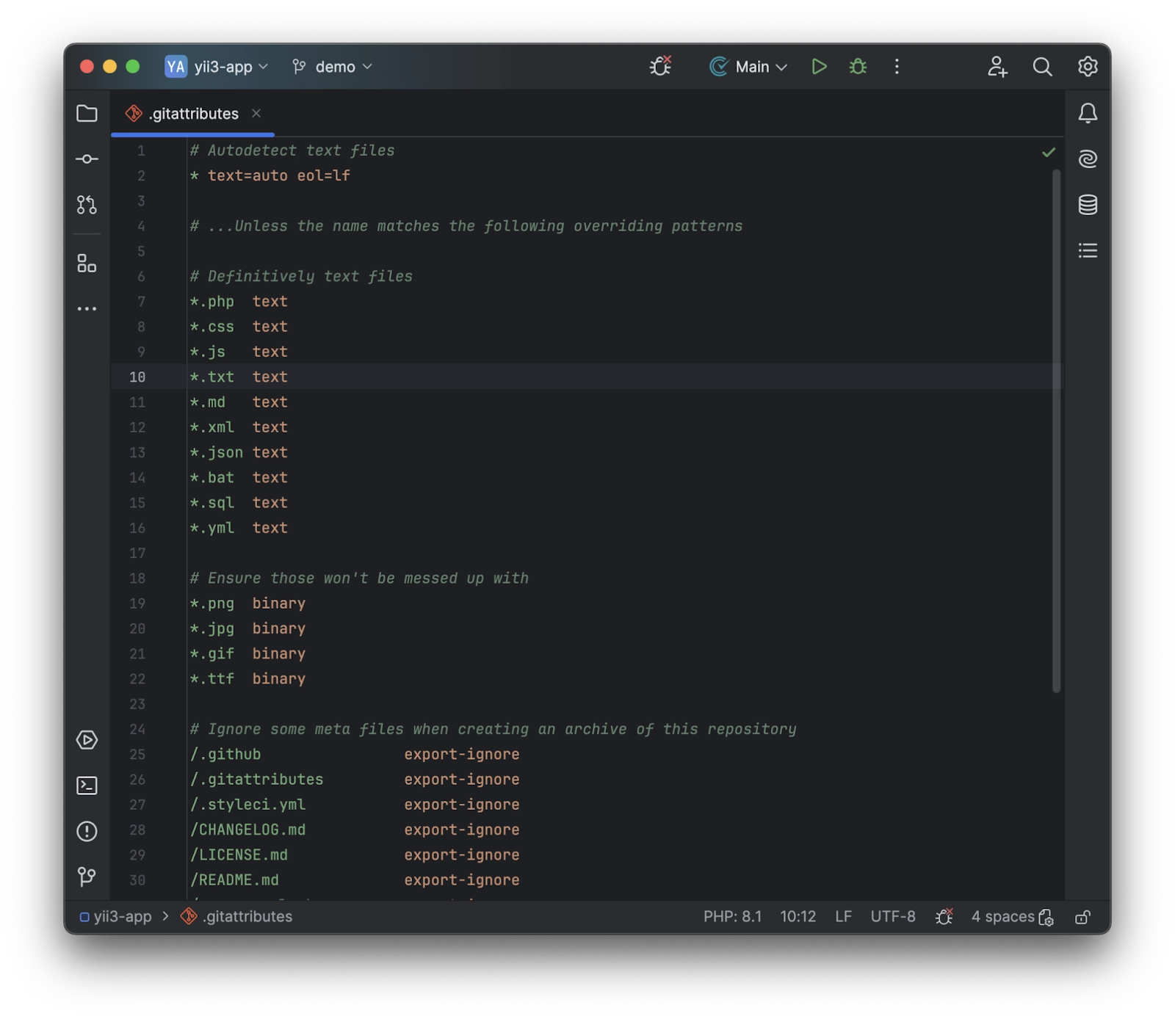
Task: Show the Notifications panel
Action: point(1088,114)
